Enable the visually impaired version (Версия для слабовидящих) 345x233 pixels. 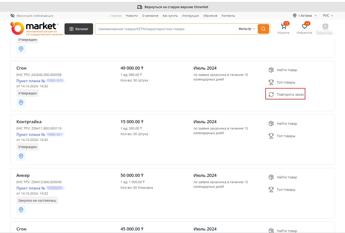(32, 16)
